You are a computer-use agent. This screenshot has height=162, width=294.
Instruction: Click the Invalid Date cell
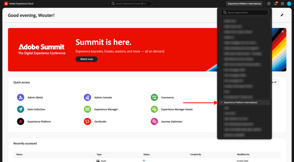click(x=242, y=161)
